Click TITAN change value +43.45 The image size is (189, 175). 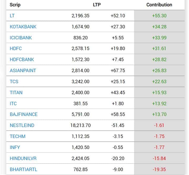coord(118,93)
